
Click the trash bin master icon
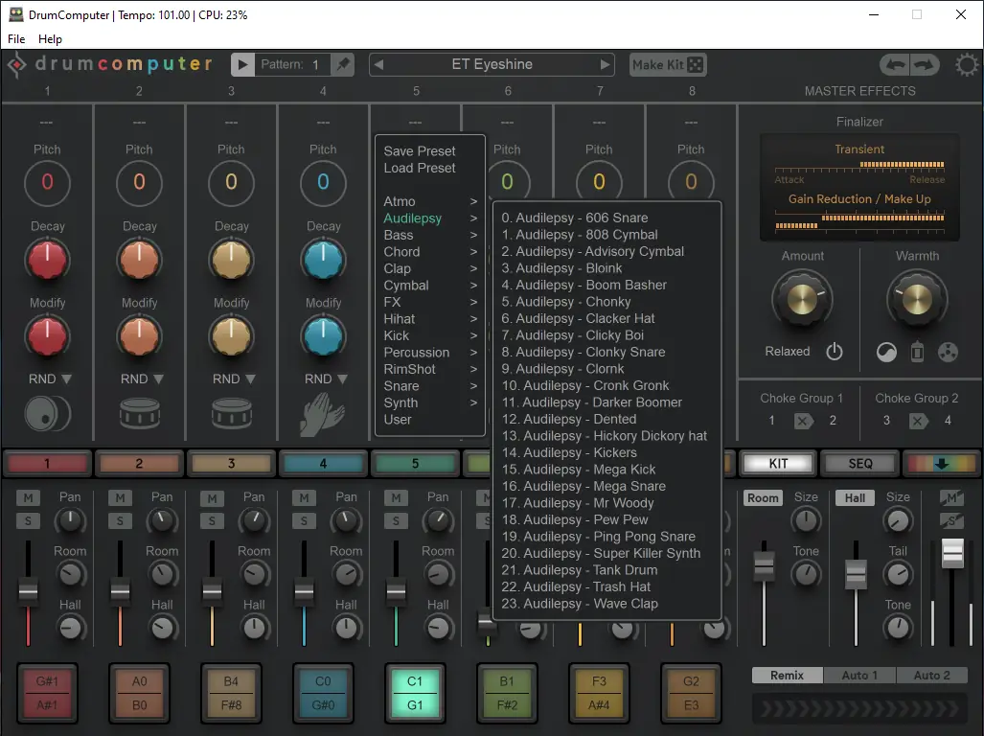click(917, 352)
